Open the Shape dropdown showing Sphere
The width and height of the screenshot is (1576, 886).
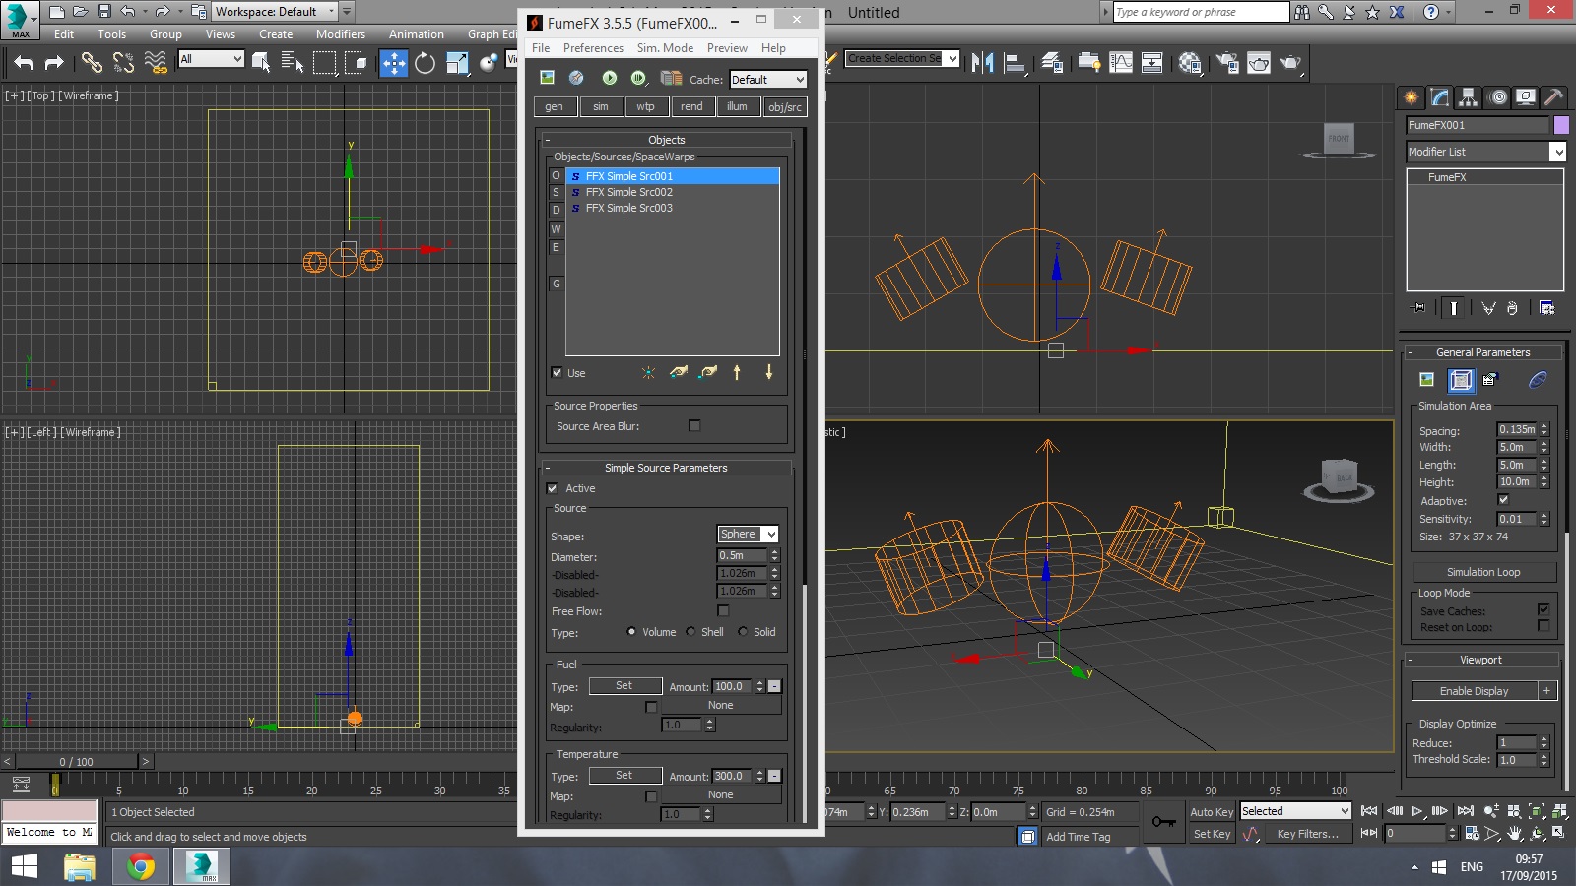click(748, 534)
